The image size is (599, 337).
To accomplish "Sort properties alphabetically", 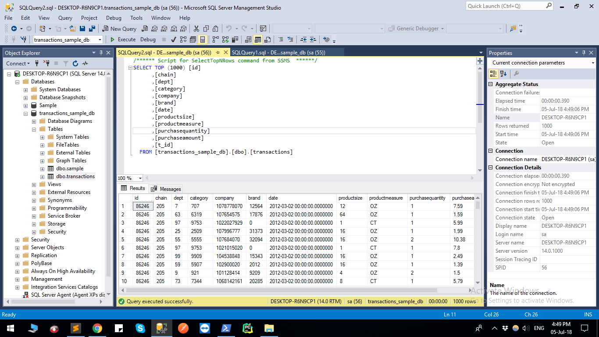I will [x=503, y=74].
